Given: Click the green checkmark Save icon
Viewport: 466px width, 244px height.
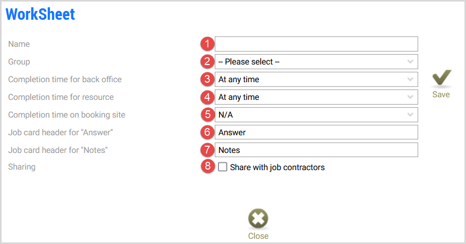Looking at the screenshot, I should click(x=442, y=78).
